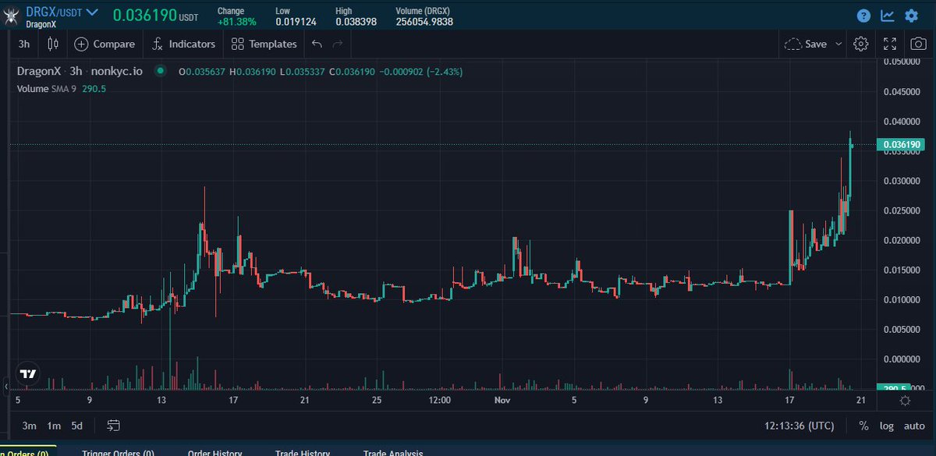Change the candle chart style icon
Viewport: 936px width, 456px height.
pyautogui.click(x=54, y=44)
